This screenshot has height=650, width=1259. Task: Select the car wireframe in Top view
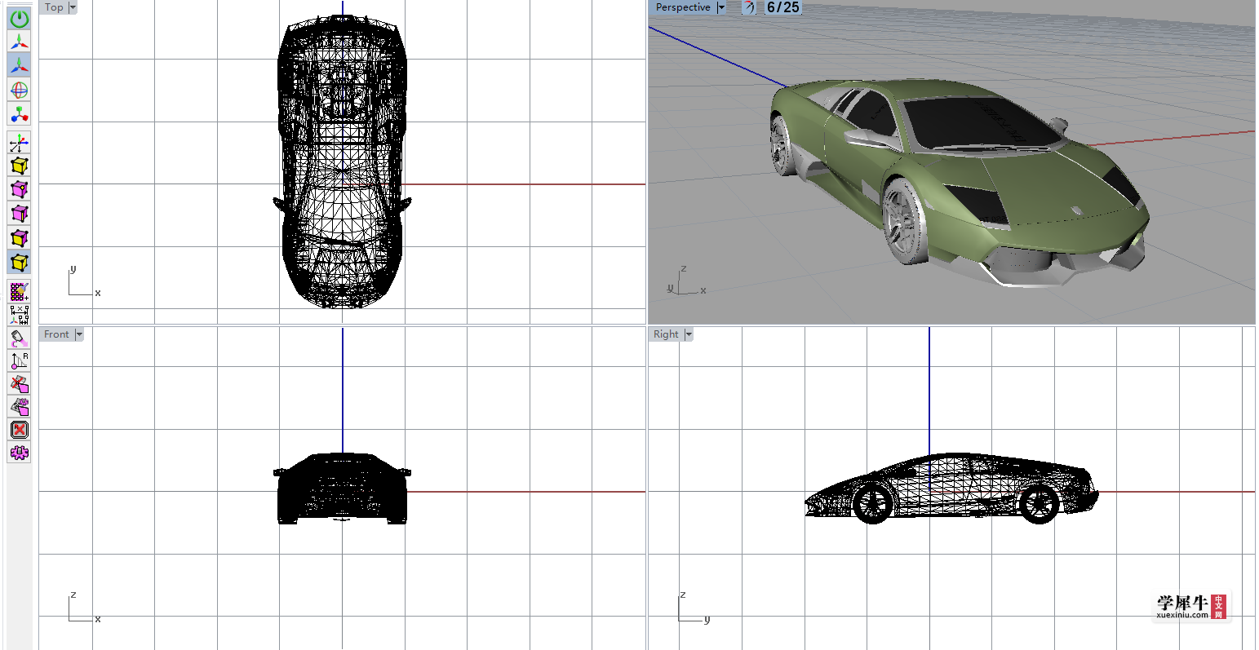point(342,161)
